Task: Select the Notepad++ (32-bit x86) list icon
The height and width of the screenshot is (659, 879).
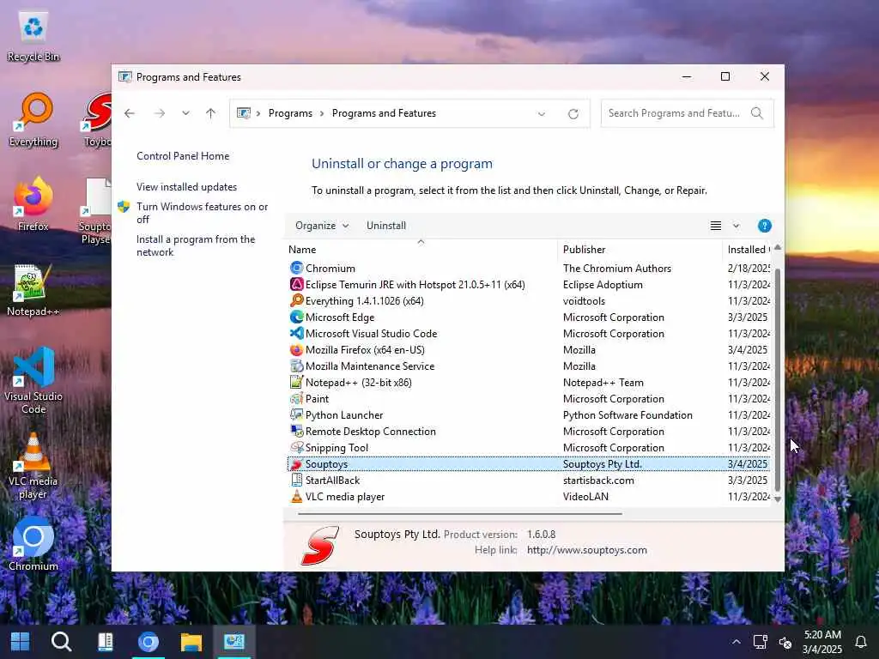Action: (x=296, y=382)
